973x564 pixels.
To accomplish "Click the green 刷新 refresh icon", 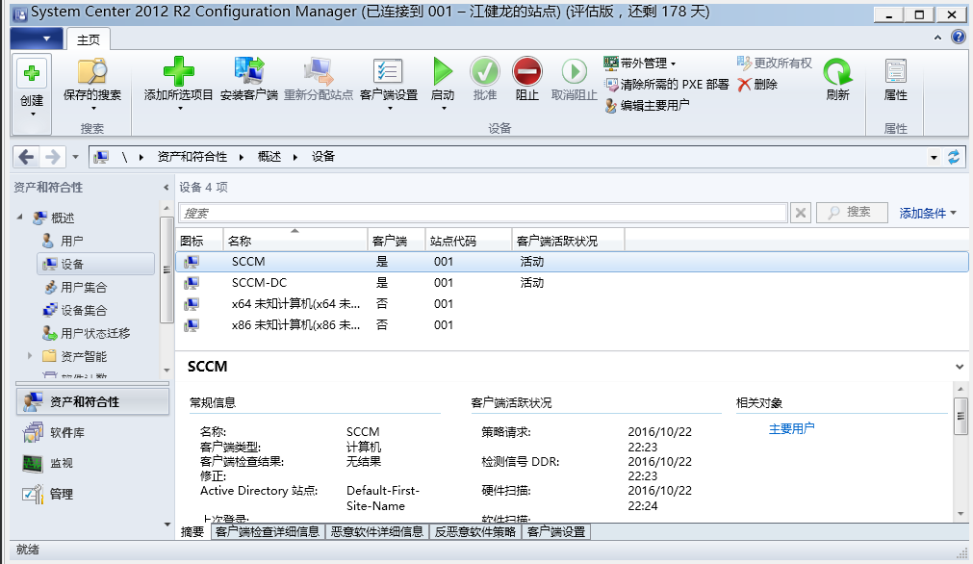I will (837, 72).
